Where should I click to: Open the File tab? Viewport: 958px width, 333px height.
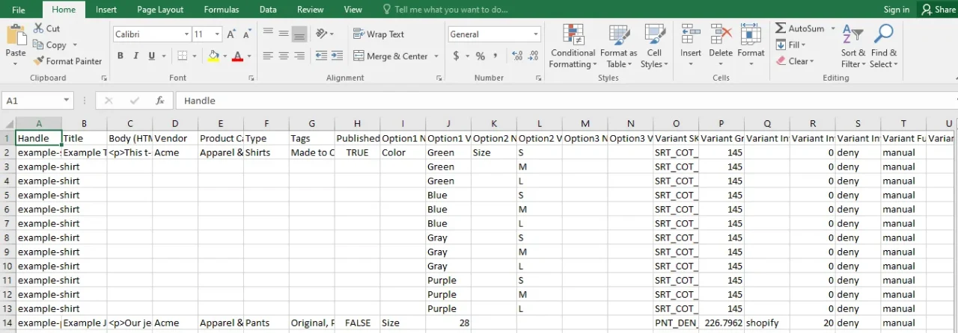[19, 10]
